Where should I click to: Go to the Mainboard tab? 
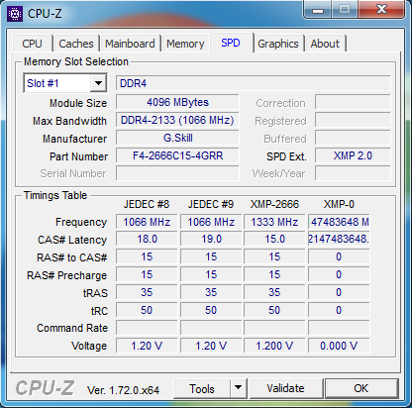[130, 44]
